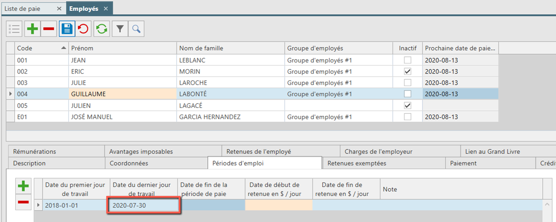556x222 pixels.
Task: Select the GUILLAUME first name cell
Action: tap(122, 94)
